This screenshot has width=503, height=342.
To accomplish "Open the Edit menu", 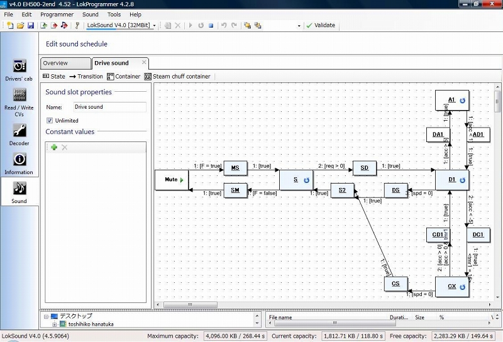I will [x=26, y=14].
